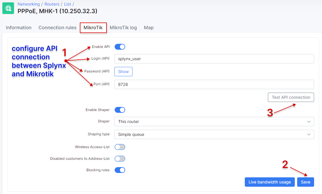Switch to the Information tab

pyautogui.click(x=18, y=27)
